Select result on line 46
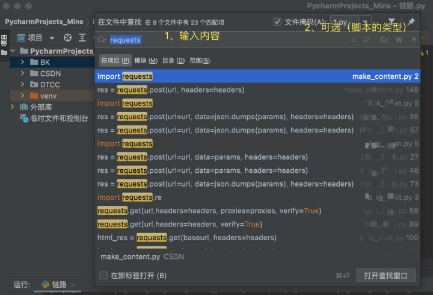Screen dimensions: 433x295 pyautogui.click(x=257, y=170)
